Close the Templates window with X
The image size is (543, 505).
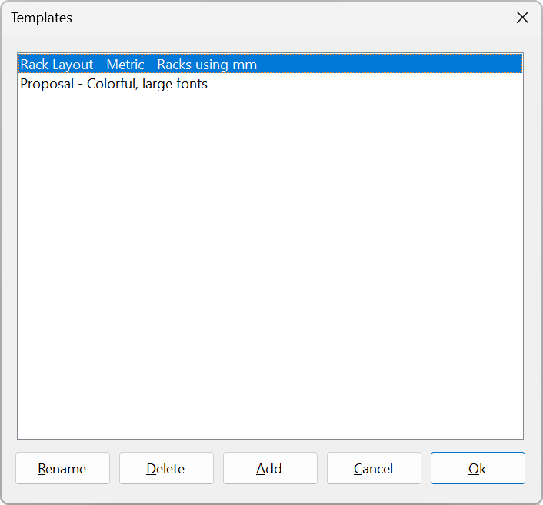pyautogui.click(x=522, y=18)
